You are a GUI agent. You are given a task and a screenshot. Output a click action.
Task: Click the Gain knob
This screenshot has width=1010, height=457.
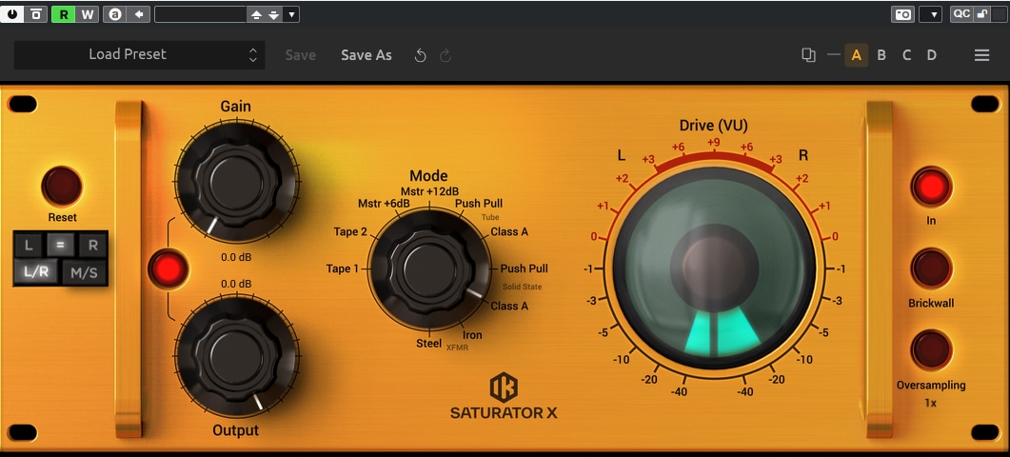236,182
